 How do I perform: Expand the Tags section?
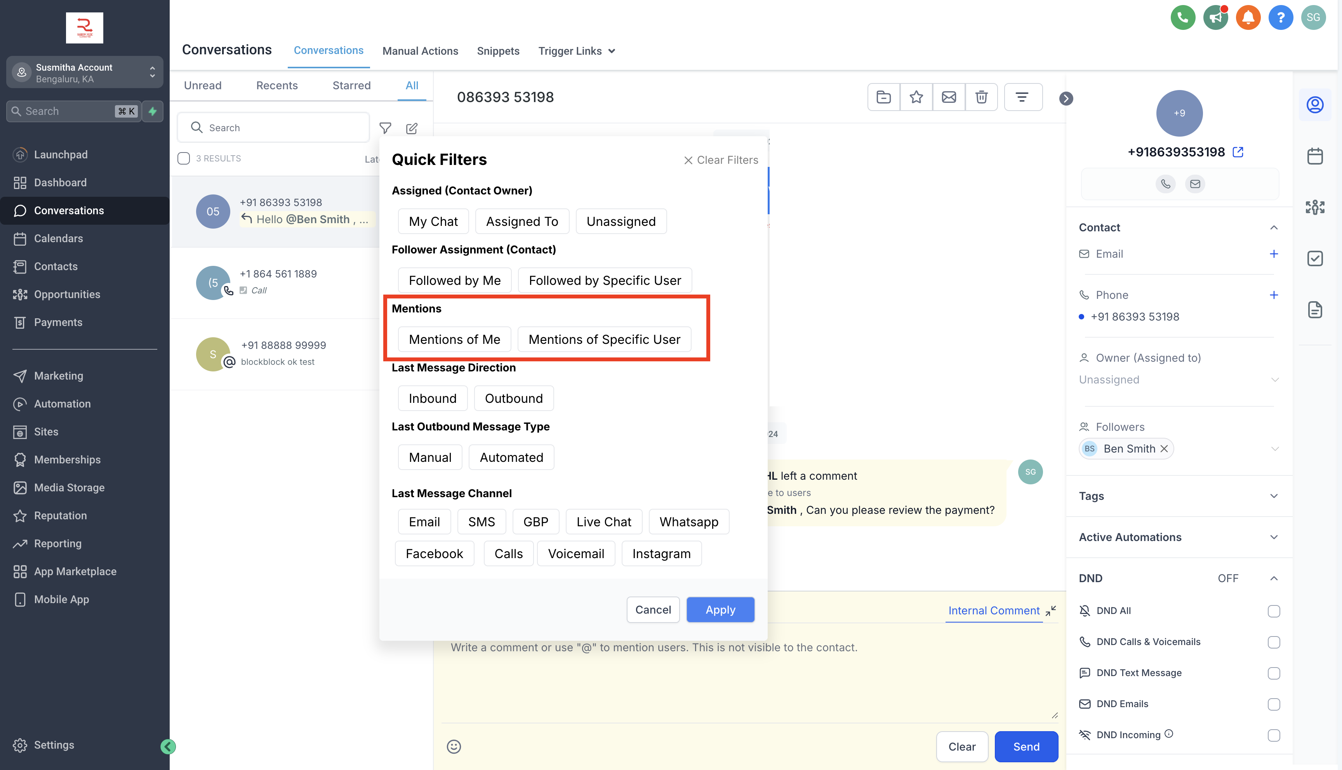(1273, 496)
